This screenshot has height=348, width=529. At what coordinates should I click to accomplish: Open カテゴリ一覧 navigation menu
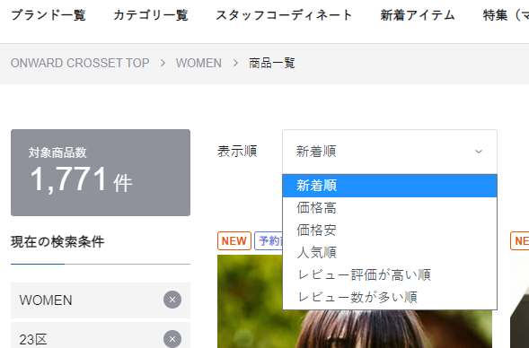coord(151,15)
